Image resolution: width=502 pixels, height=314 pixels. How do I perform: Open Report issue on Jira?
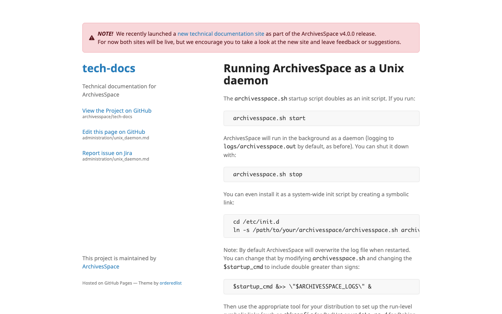click(x=107, y=153)
